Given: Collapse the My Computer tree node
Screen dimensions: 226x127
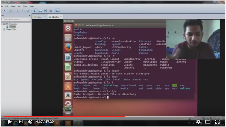Looking at the screenshot, I should (1, 24).
